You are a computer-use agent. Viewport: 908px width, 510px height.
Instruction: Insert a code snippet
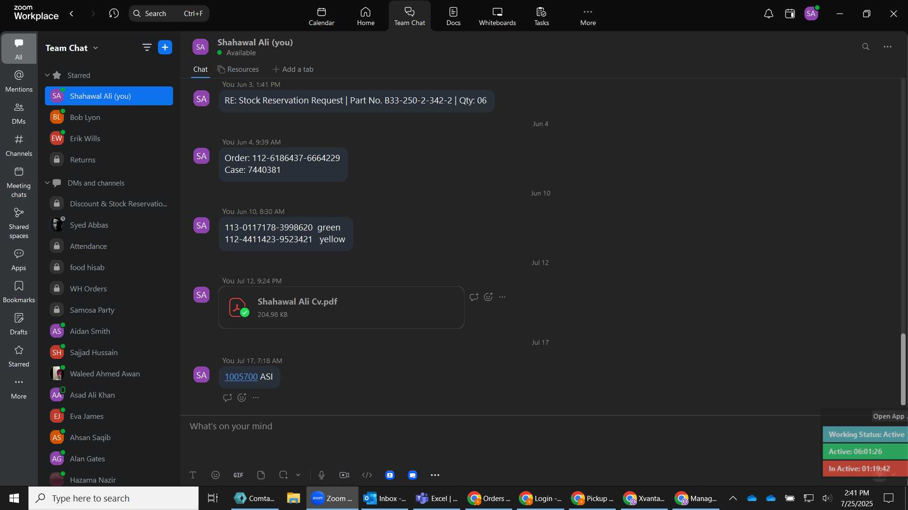pos(367,475)
